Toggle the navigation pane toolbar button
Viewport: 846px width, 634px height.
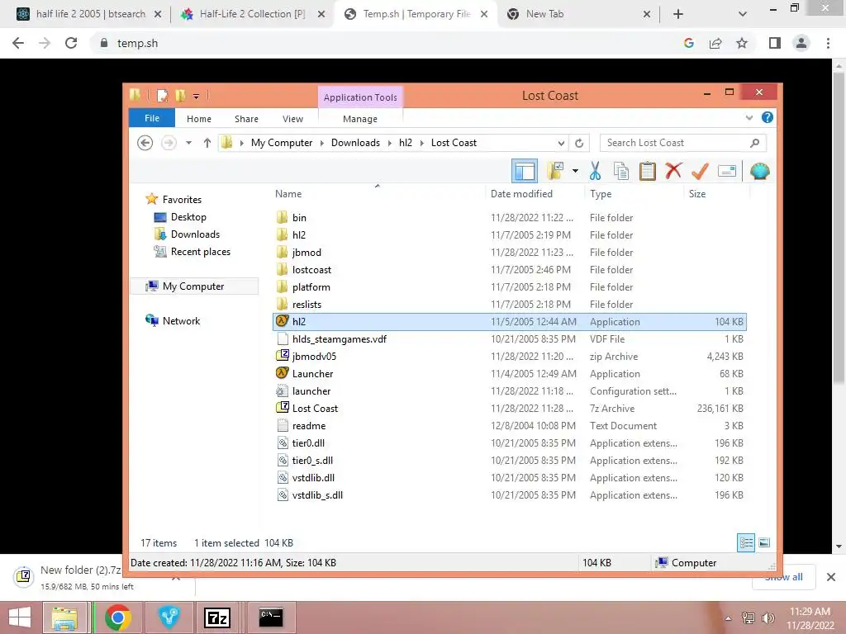coord(524,172)
